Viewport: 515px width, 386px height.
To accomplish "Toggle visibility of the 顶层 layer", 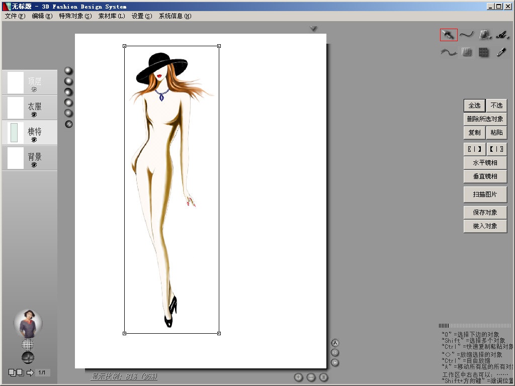I will [34, 89].
